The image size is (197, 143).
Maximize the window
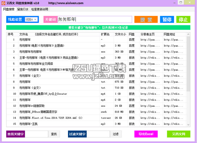click(x=181, y=2)
